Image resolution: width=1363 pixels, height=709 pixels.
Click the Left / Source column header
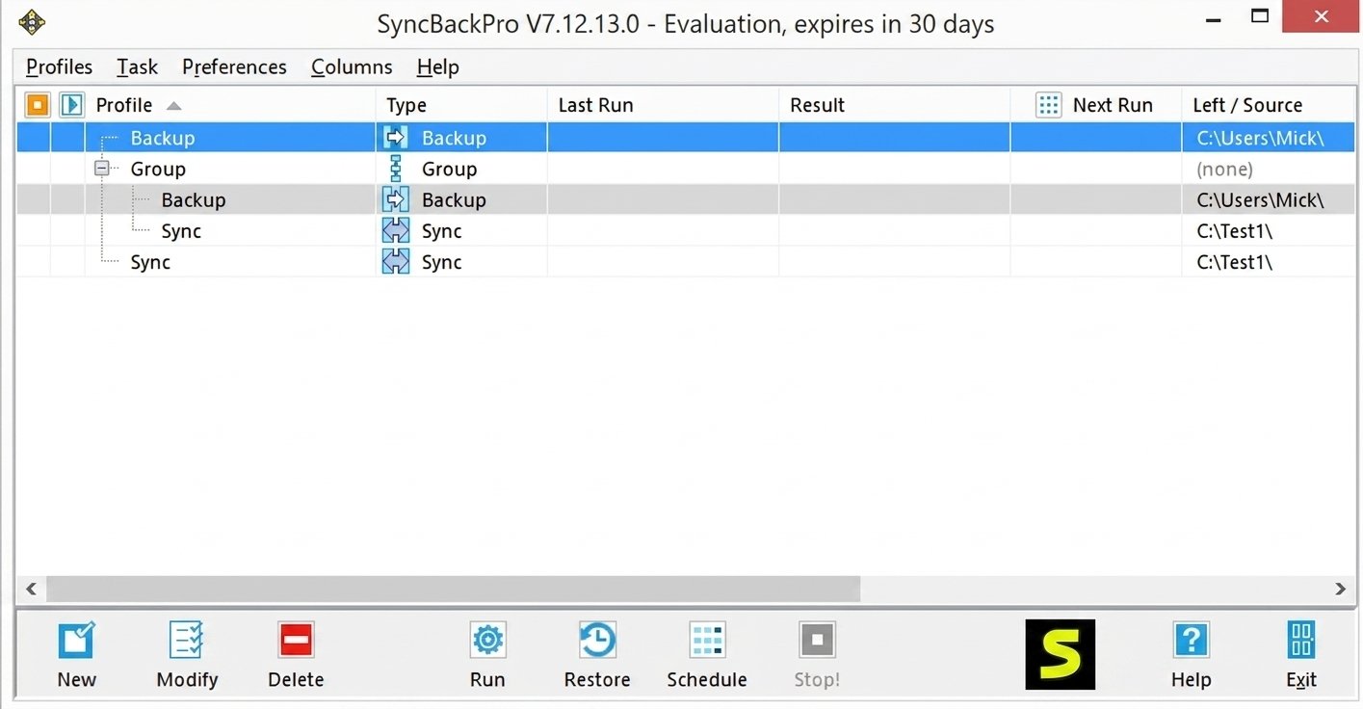click(x=1269, y=105)
